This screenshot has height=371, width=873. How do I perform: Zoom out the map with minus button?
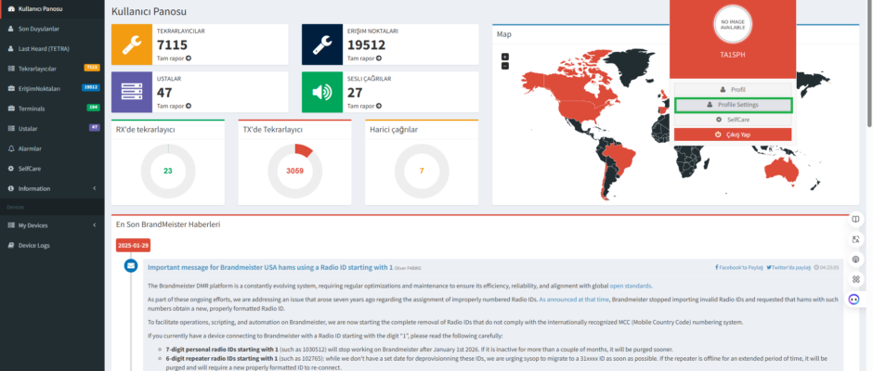coord(505,66)
